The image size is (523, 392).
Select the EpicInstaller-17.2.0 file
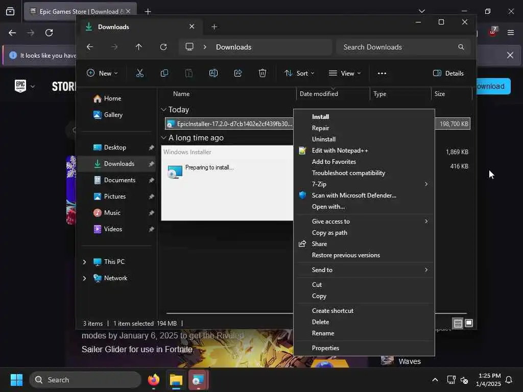tap(229, 124)
